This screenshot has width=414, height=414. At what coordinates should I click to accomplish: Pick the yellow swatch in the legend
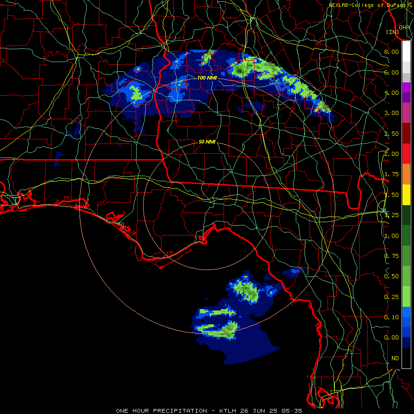click(x=406, y=195)
